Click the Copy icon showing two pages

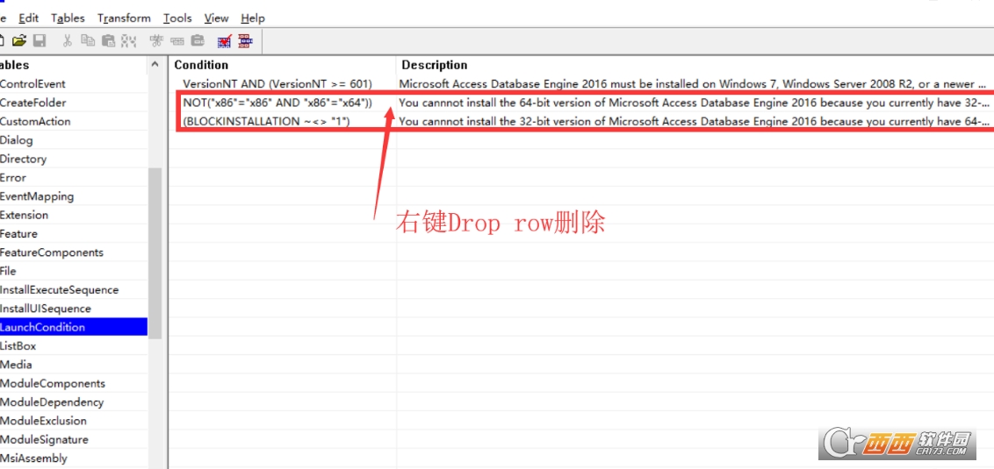(x=88, y=41)
